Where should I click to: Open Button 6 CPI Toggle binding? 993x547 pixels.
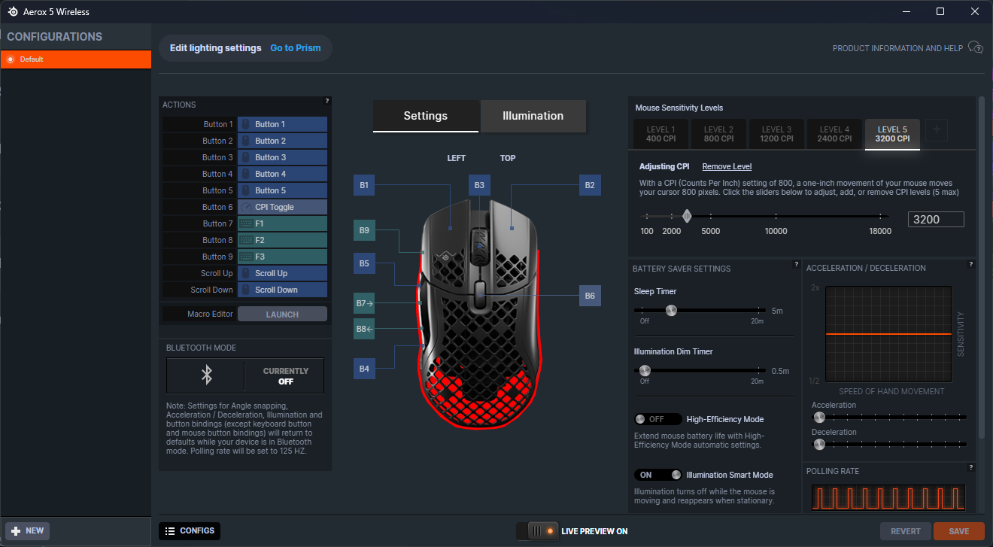tap(282, 207)
